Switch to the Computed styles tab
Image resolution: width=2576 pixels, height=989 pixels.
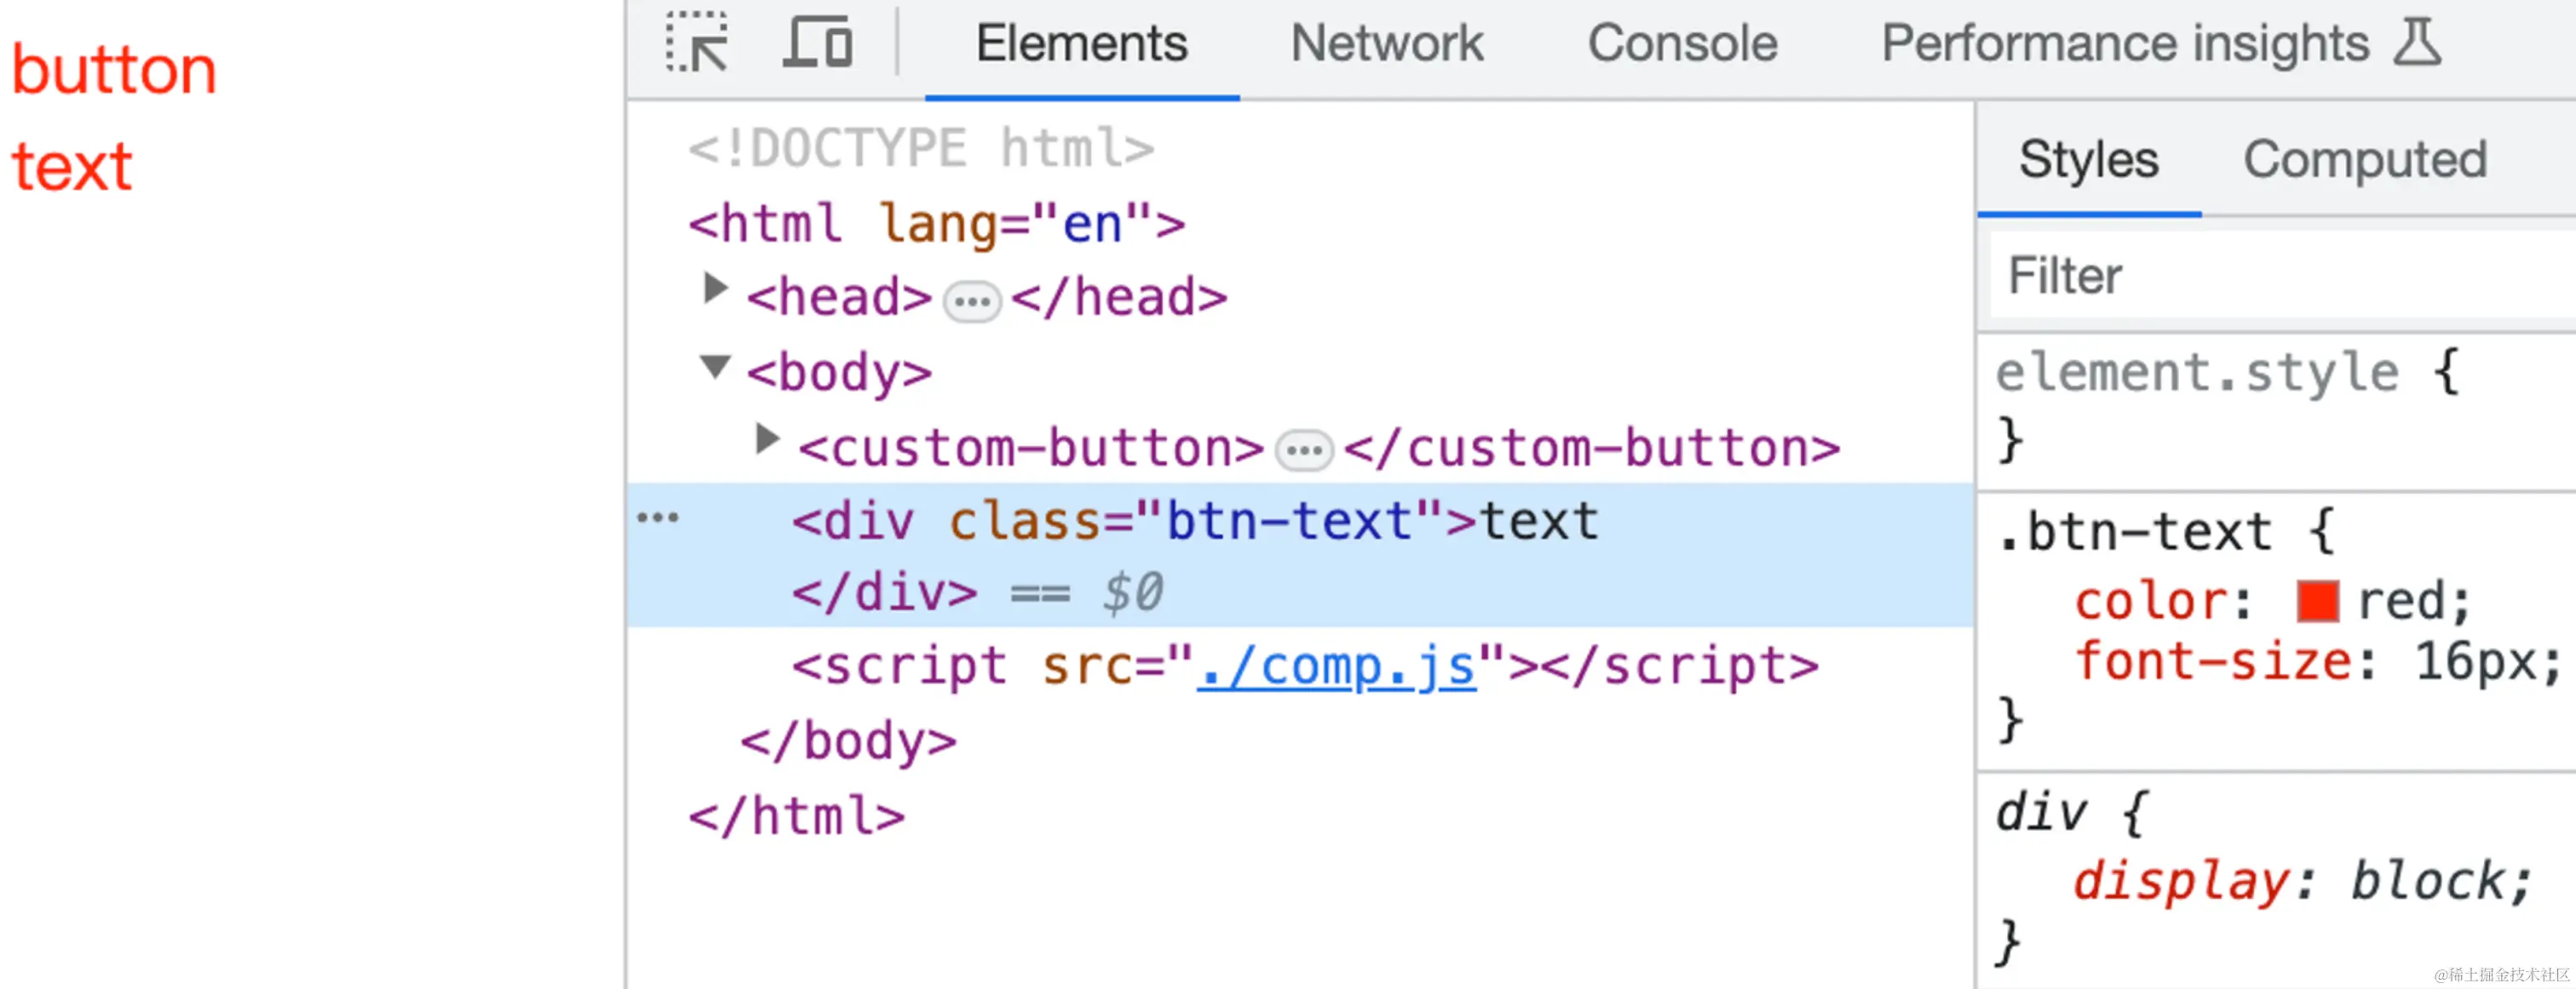pyautogui.click(x=2364, y=160)
